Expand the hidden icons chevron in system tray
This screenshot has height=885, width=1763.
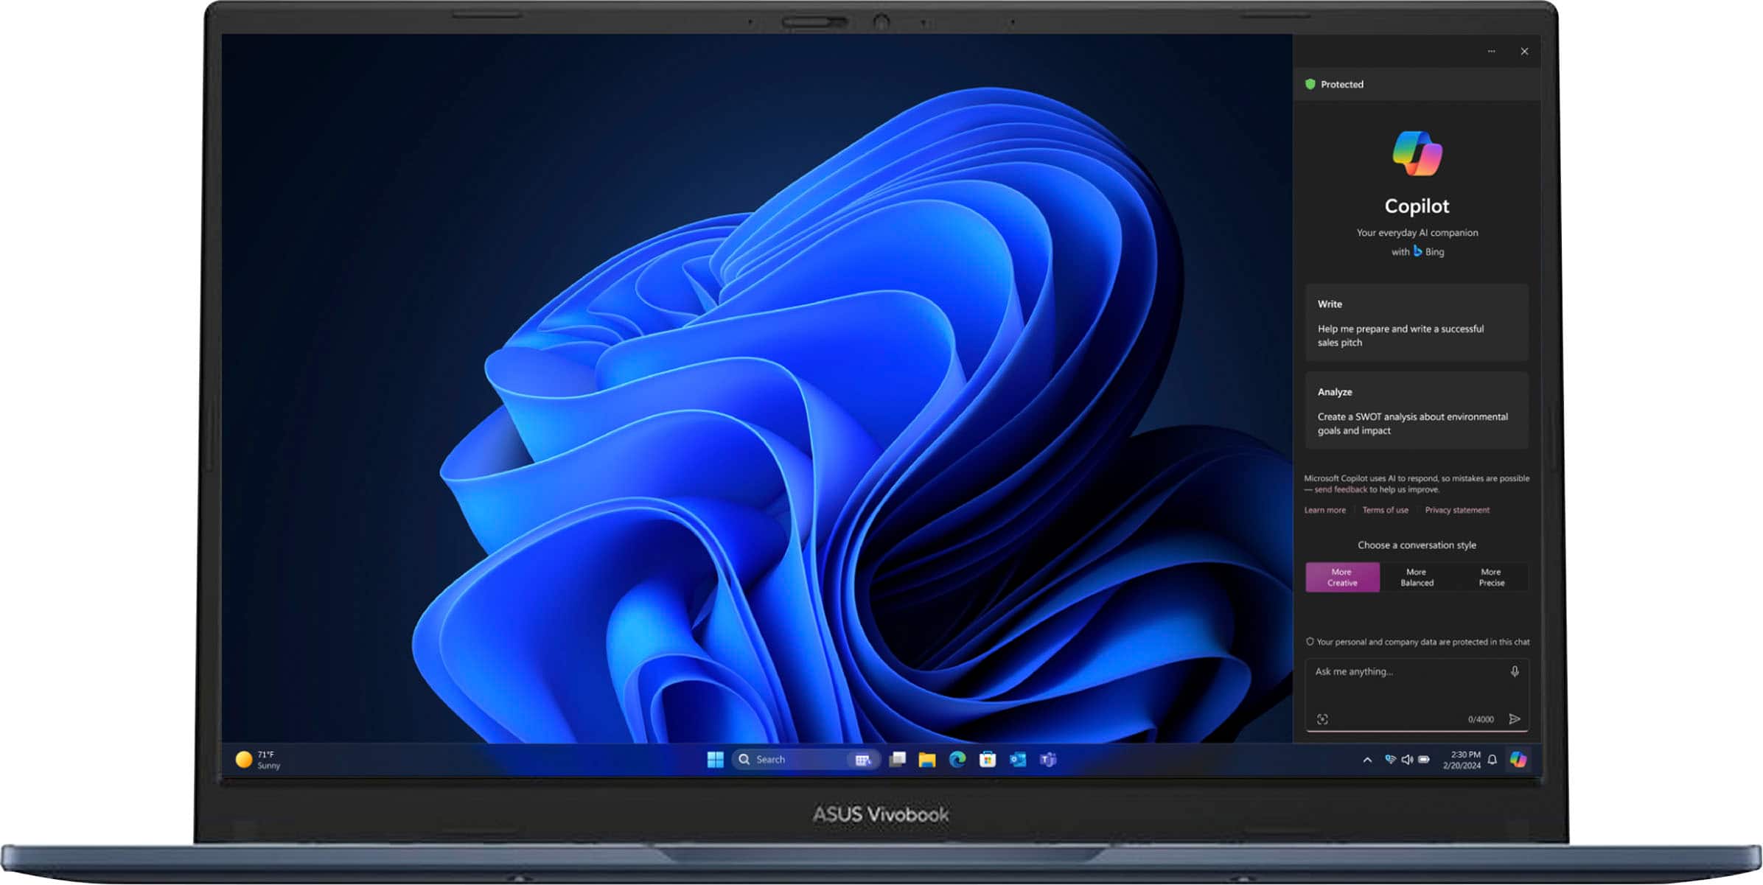tap(1366, 759)
